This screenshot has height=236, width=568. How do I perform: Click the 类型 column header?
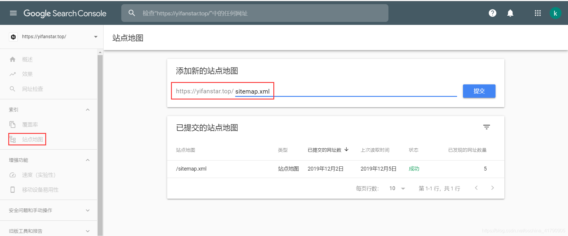(283, 150)
